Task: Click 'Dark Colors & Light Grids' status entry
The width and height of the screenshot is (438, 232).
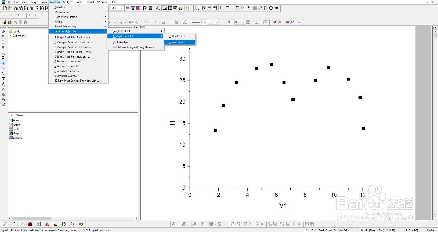Action: click(x=334, y=230)
